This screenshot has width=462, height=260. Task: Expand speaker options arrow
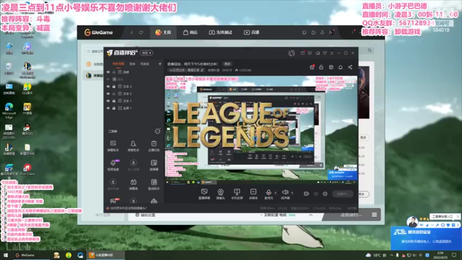[x=292, y=193]
